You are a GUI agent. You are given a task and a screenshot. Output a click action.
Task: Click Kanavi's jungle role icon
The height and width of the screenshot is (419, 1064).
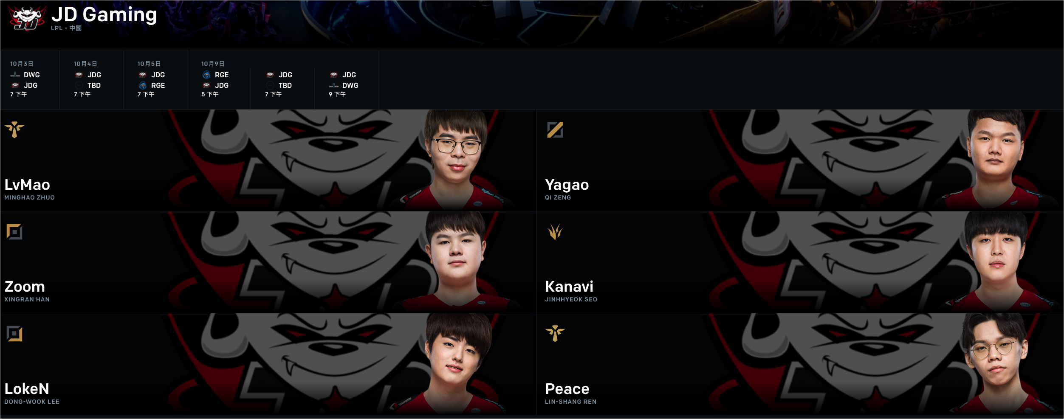point(555,232)
